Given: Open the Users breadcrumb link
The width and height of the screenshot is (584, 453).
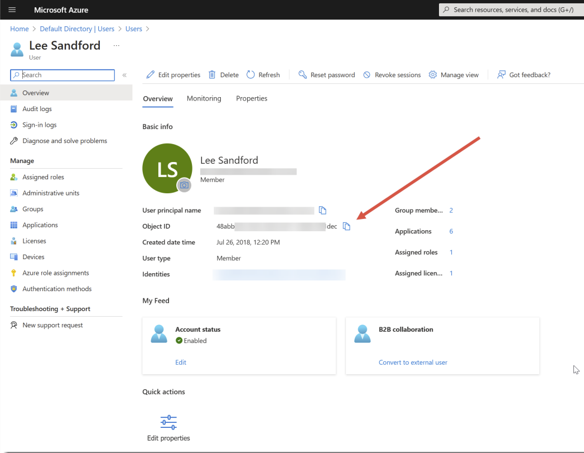Looking at the screenshot, I should point(134,28).
